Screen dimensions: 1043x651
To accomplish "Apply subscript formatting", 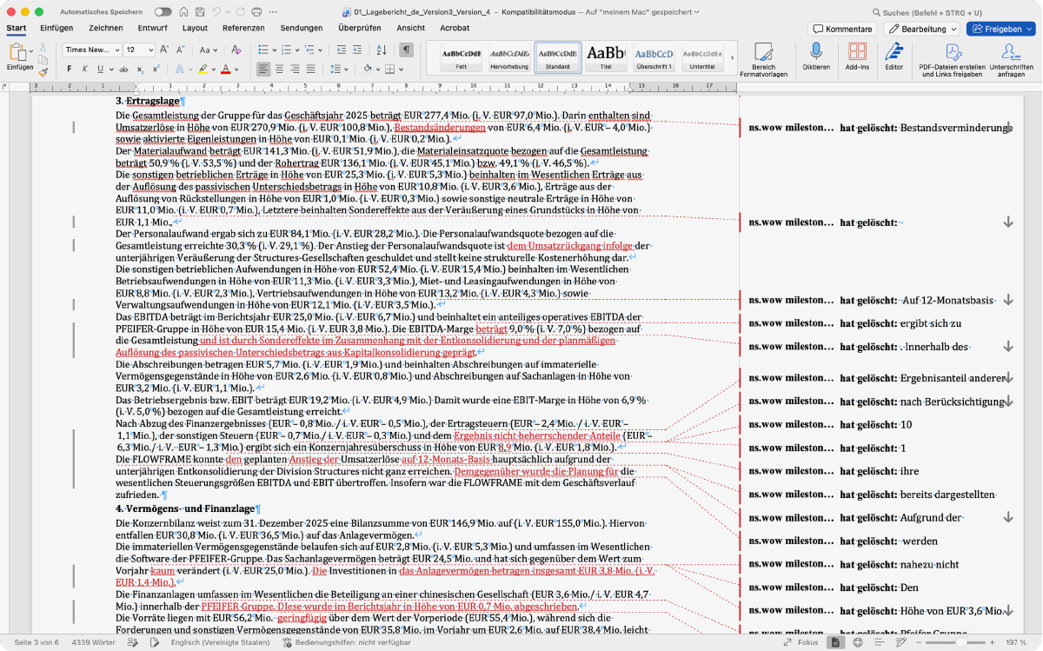I will click(140, 70).
